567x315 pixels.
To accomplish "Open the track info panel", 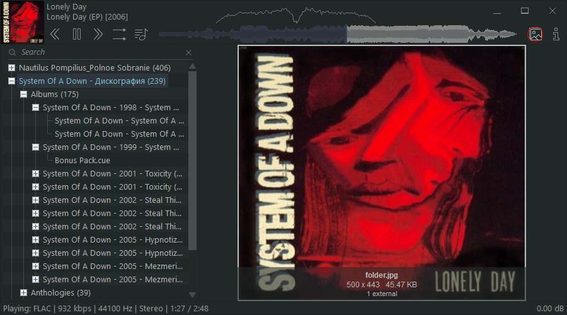I will (x=556, y=35).
